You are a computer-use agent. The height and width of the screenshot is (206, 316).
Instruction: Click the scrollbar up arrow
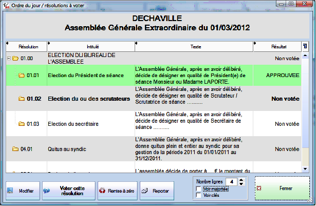(305, 55)
